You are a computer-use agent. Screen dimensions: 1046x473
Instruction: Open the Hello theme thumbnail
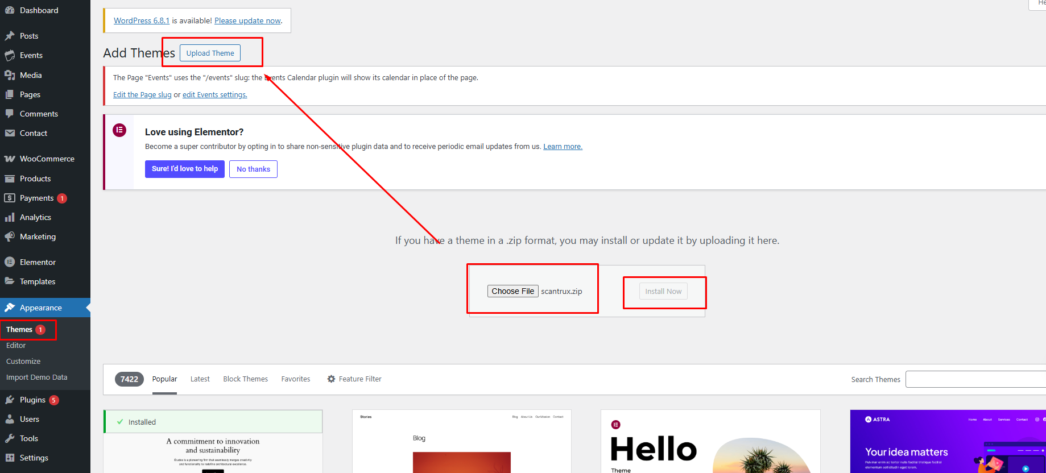click(x=710, y=443)
